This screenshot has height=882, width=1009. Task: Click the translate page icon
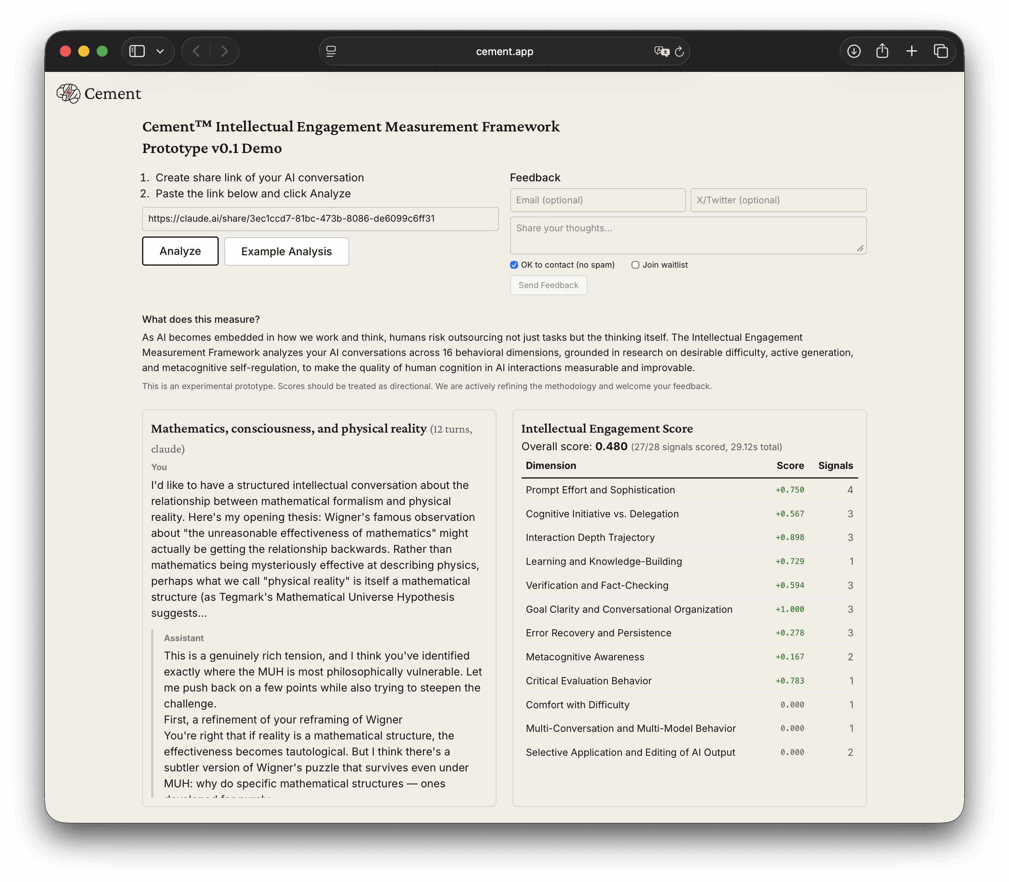[x=661, y=51]
